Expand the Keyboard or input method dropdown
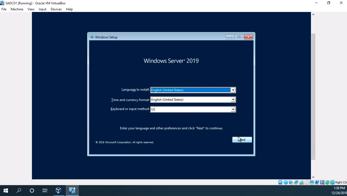Viewport: 347px width, 196px height. tap(233, 109)
